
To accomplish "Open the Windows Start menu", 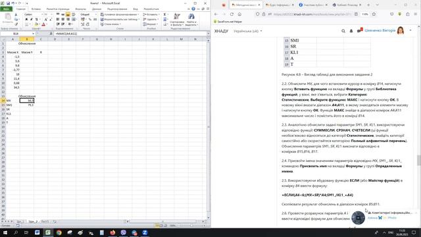I will [x=5, y=232].
